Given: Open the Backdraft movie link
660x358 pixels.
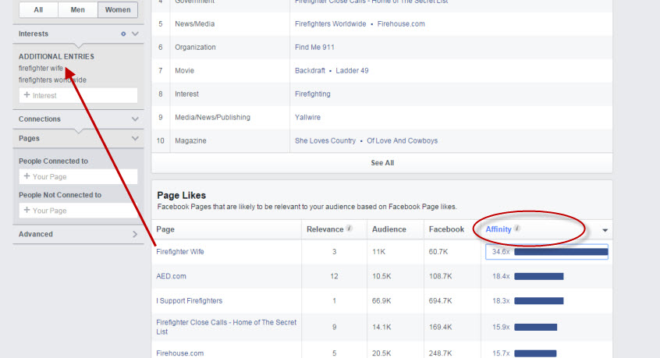Looking at the screenshot, I should coord(310,71).
